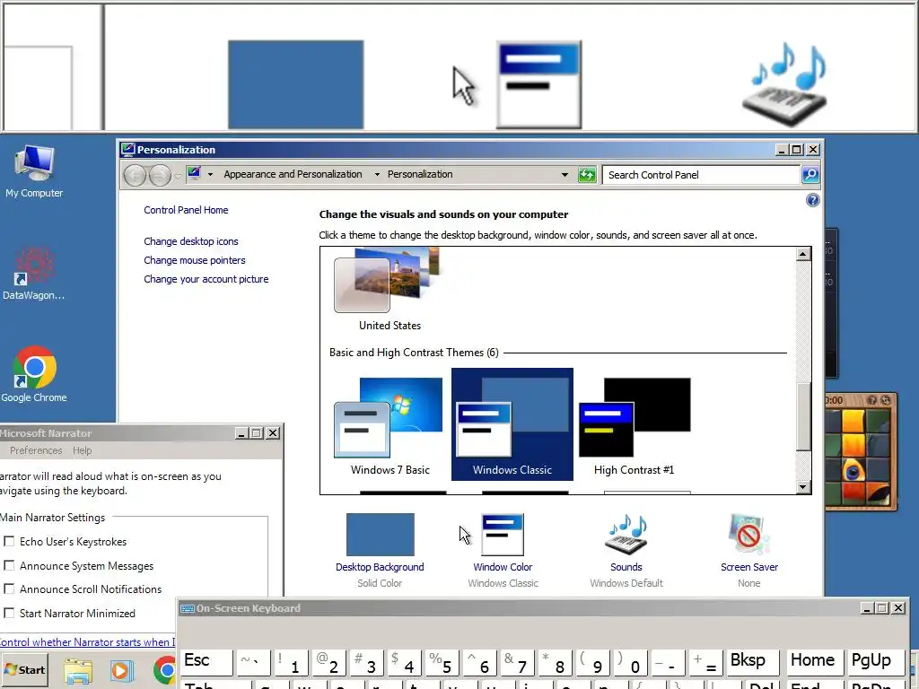Screen dimensions: 919x689
Task: Click the Forward arrow in Personalization window
Action: 160,175
